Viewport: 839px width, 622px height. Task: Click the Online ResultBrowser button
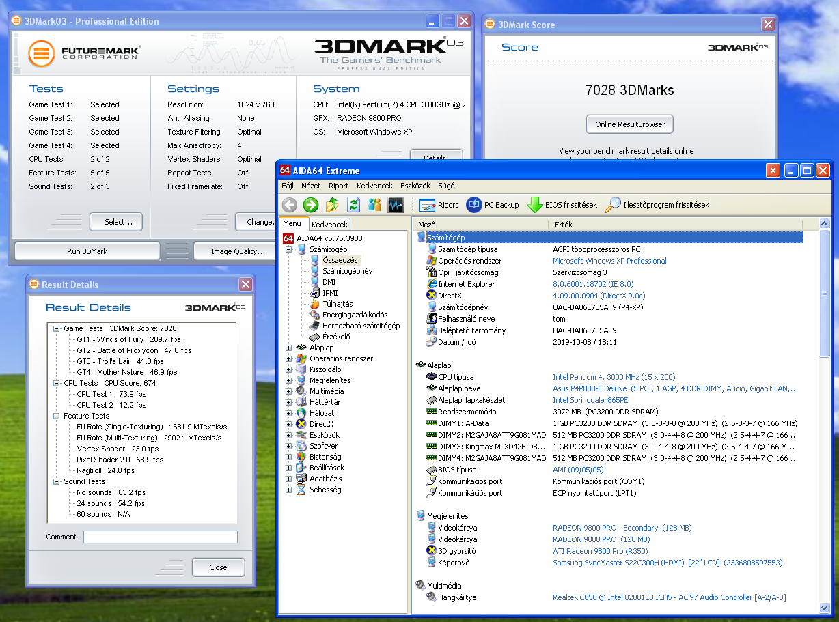(x=629, y=124)
